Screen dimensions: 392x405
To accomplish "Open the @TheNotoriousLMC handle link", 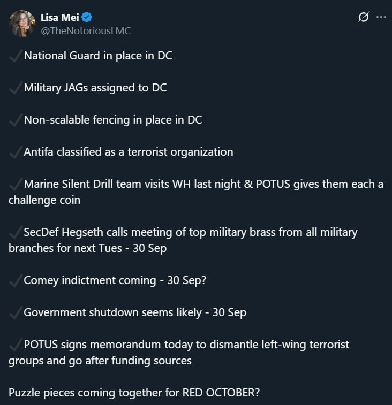I will pos(86,31).
